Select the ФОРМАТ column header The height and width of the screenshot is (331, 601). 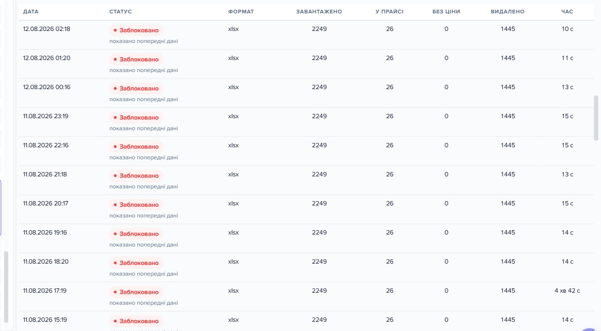(241, 12)
